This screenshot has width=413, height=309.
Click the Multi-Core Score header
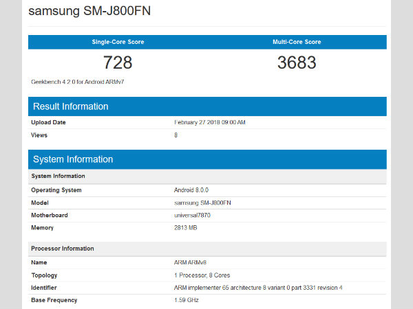[297, 42]
